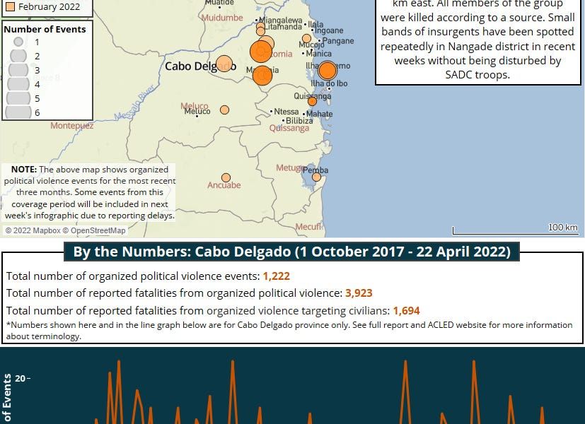
Task: Click the red Quissanga district label
Action: pyautogui.click(x=289, y=128)
